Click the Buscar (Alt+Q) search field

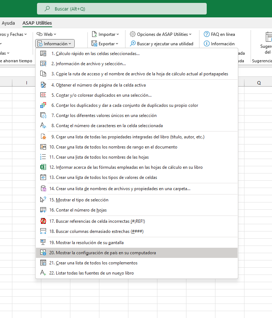pos(122,9)
